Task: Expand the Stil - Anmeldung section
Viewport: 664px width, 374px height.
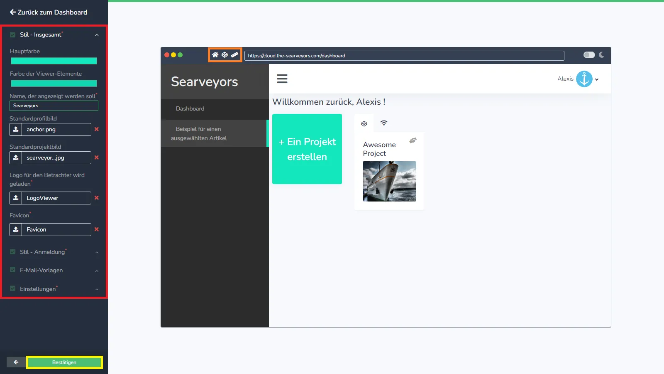Action: click(x=97, y=252)
